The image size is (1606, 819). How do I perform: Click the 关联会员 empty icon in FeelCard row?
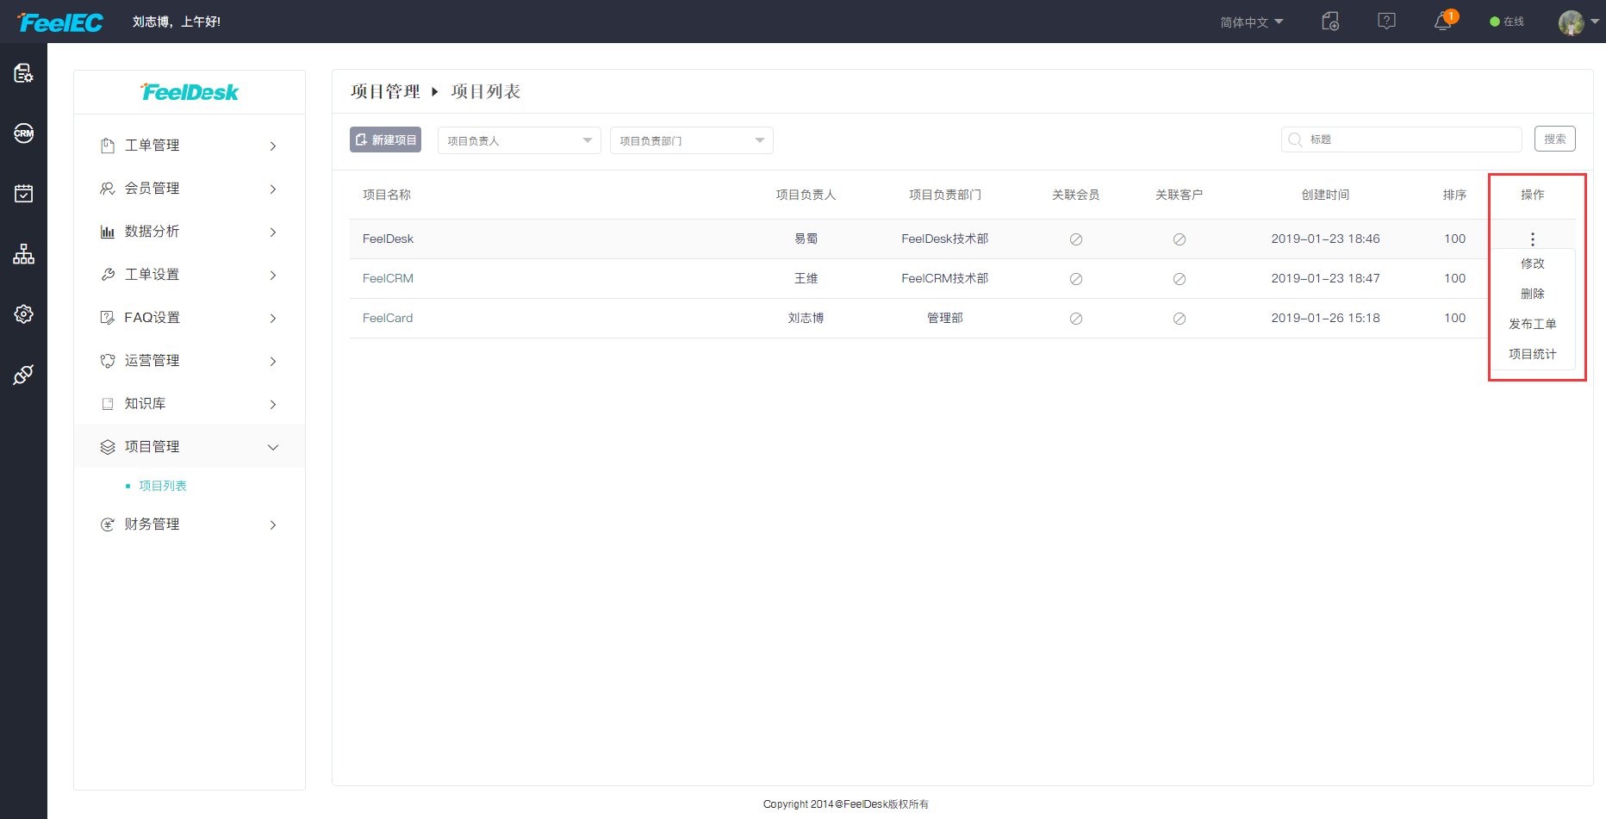[x=1076, y=319]
